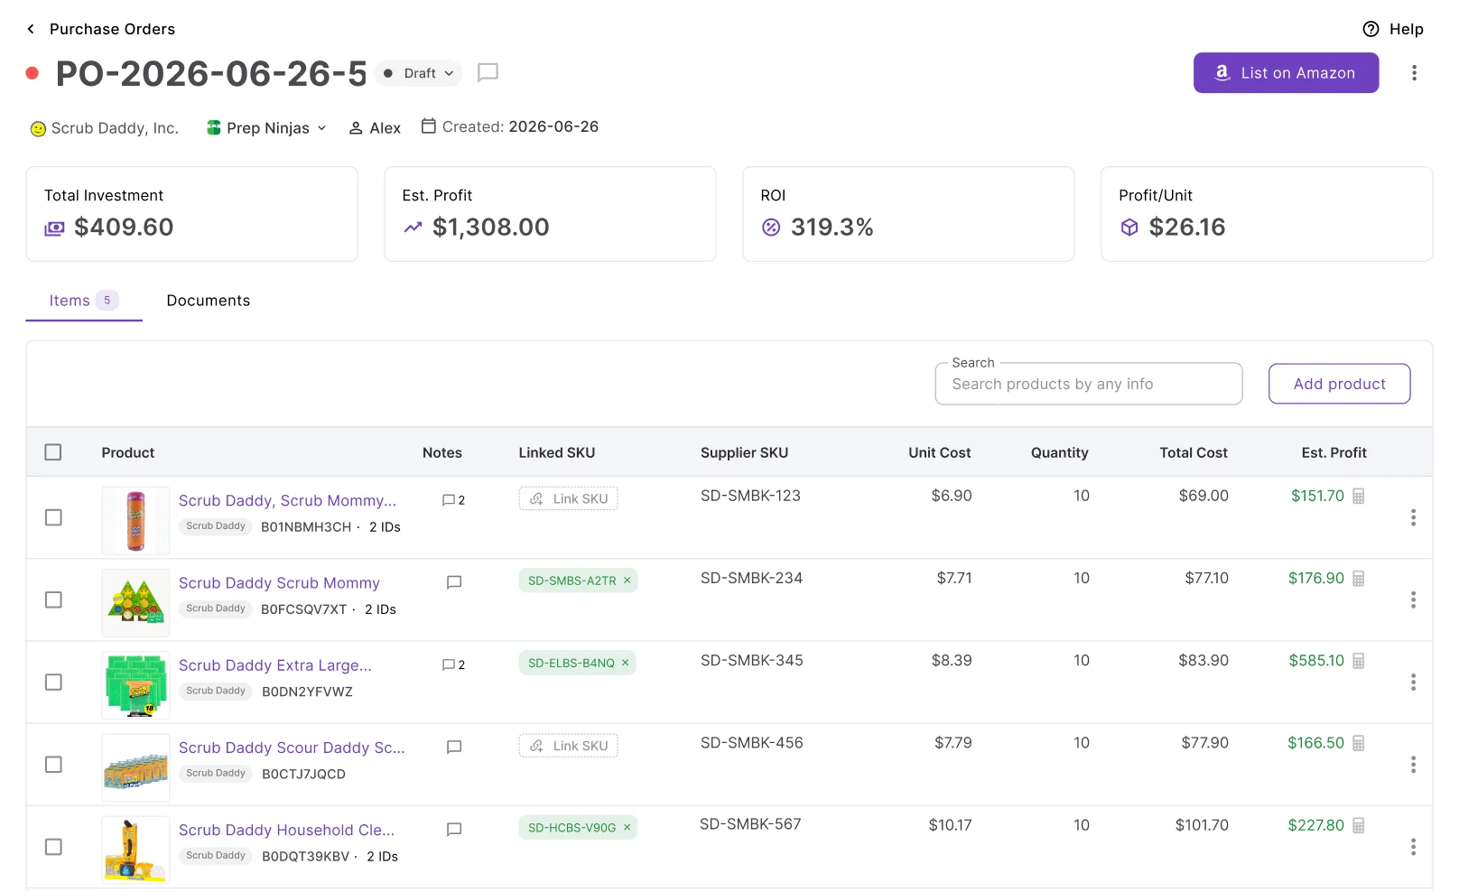1459x892 pixels.
Task: Open calculator icon next to $585.10
Action: tap(1359, 661)
